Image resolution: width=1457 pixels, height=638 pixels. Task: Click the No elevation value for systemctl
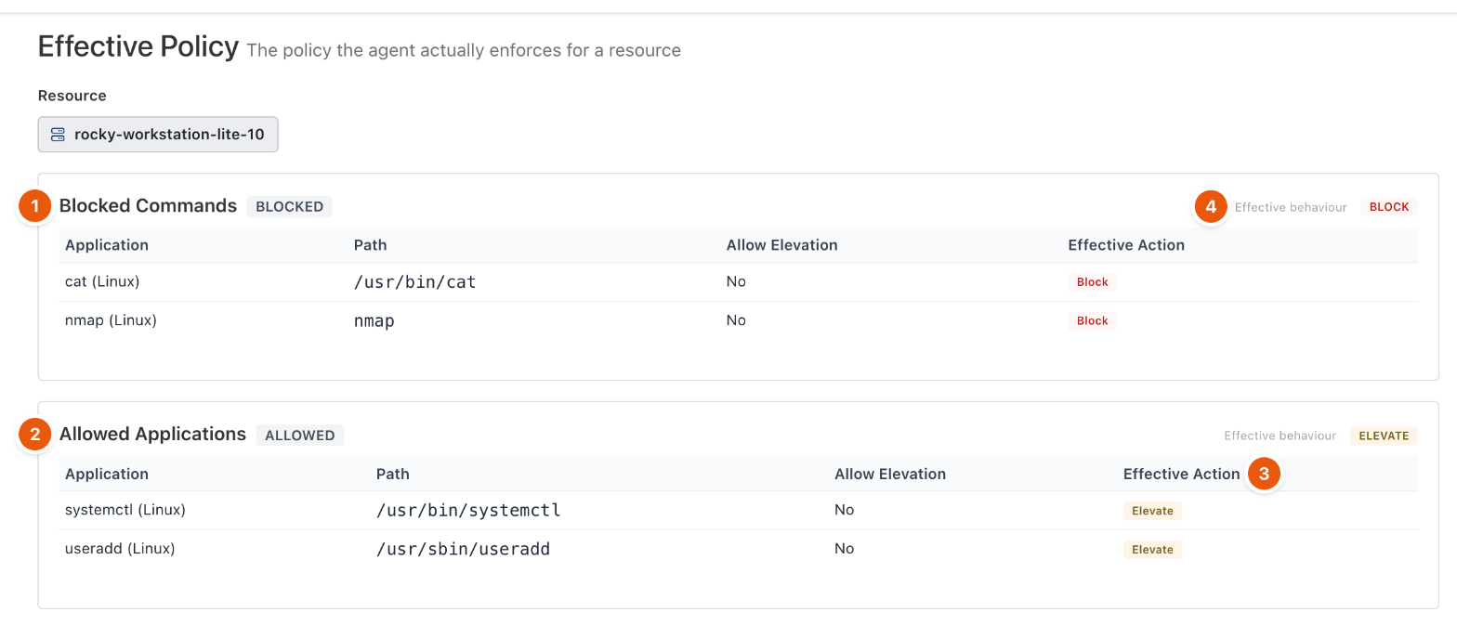click(x=844, y=510)
